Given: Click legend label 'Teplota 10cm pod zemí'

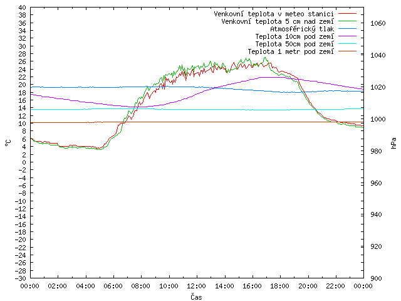Looking at the screenshot, I should click(294, 36).
